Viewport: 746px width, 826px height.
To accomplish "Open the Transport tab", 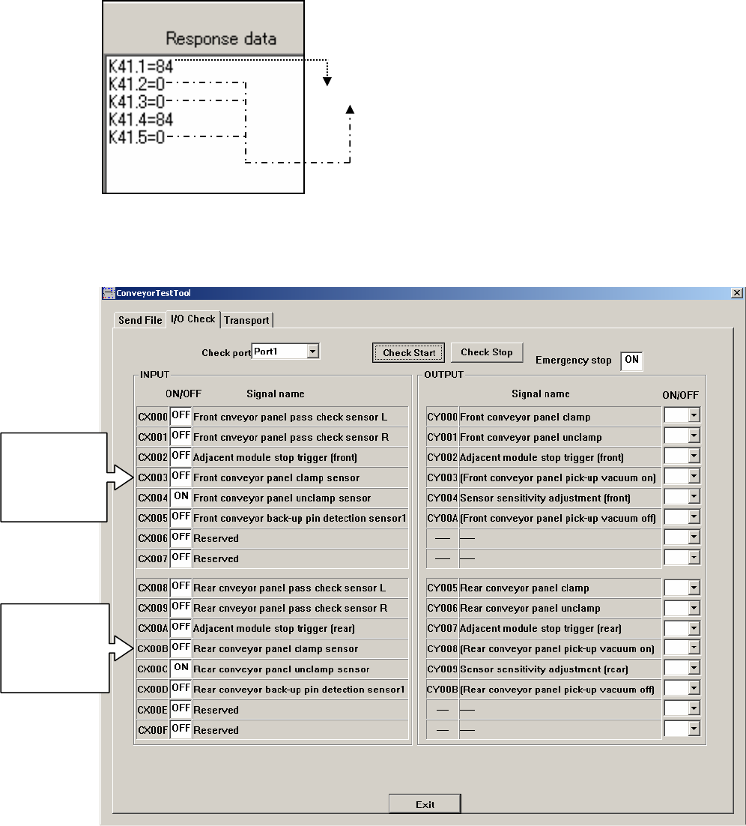I will pyautogui.click(x=246, y=320).
